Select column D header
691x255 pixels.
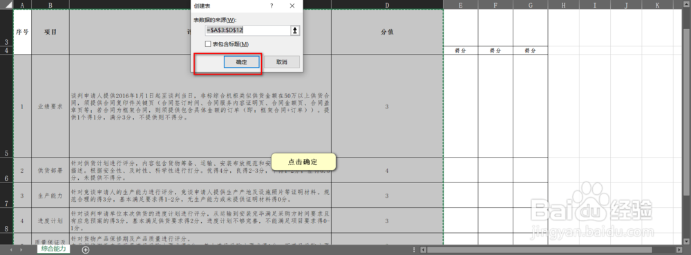(387, 5)
